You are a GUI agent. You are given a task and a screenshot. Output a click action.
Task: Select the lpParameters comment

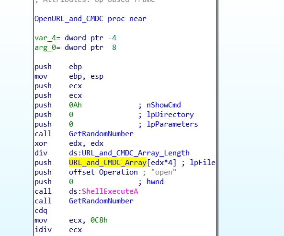pos(172,124)
